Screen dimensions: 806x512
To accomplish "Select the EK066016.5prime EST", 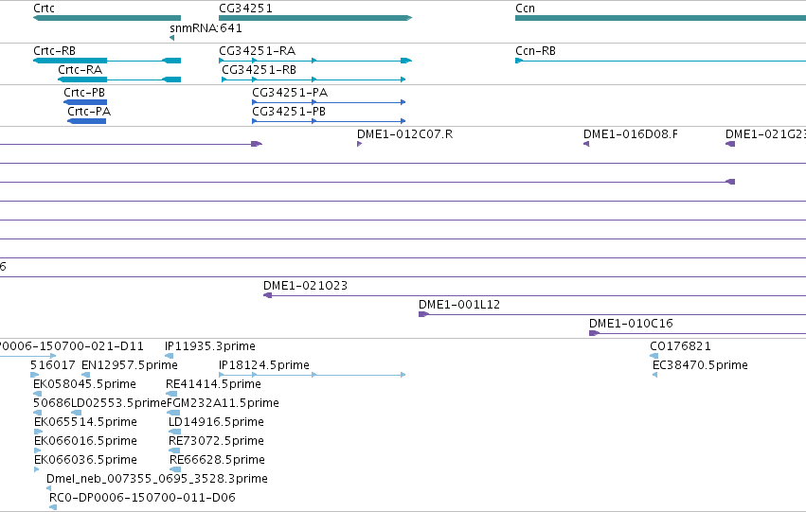I will point(37,450).
